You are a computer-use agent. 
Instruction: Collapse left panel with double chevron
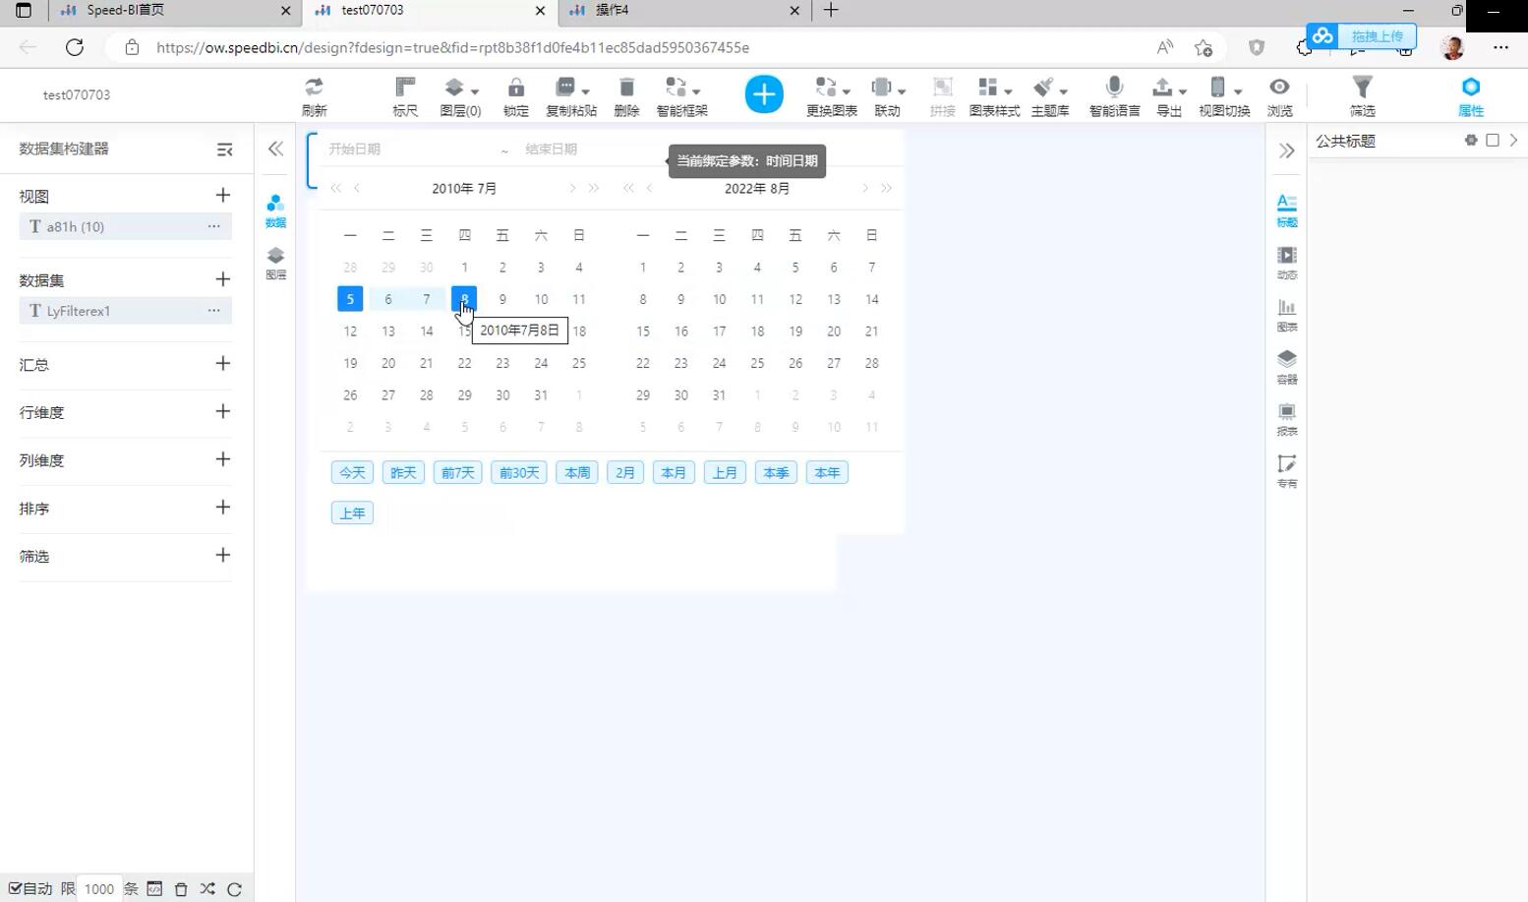[x=275, y=149]
